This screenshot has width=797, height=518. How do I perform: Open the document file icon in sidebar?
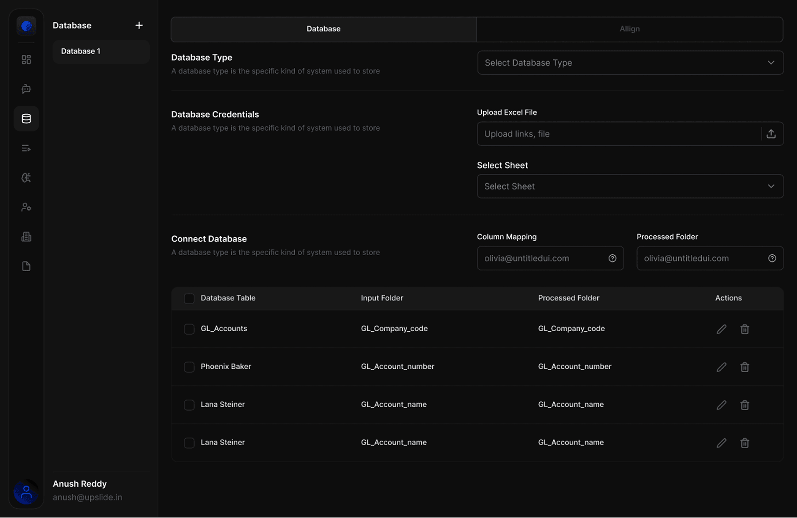pos(26,266)
